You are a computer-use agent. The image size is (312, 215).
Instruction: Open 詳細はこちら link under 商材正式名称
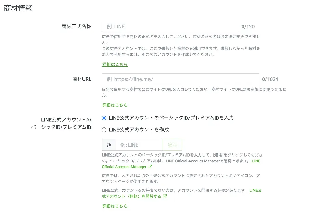pyautogui.click(x=115, y=64)
